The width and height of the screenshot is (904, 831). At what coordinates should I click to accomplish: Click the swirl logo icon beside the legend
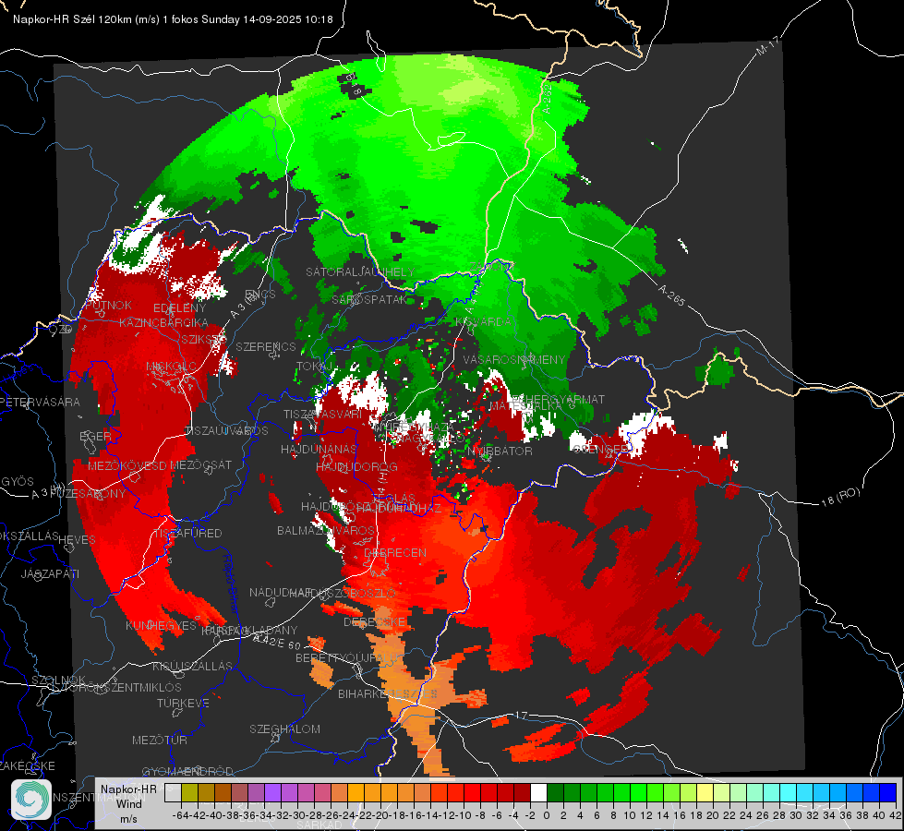[31, 800]
